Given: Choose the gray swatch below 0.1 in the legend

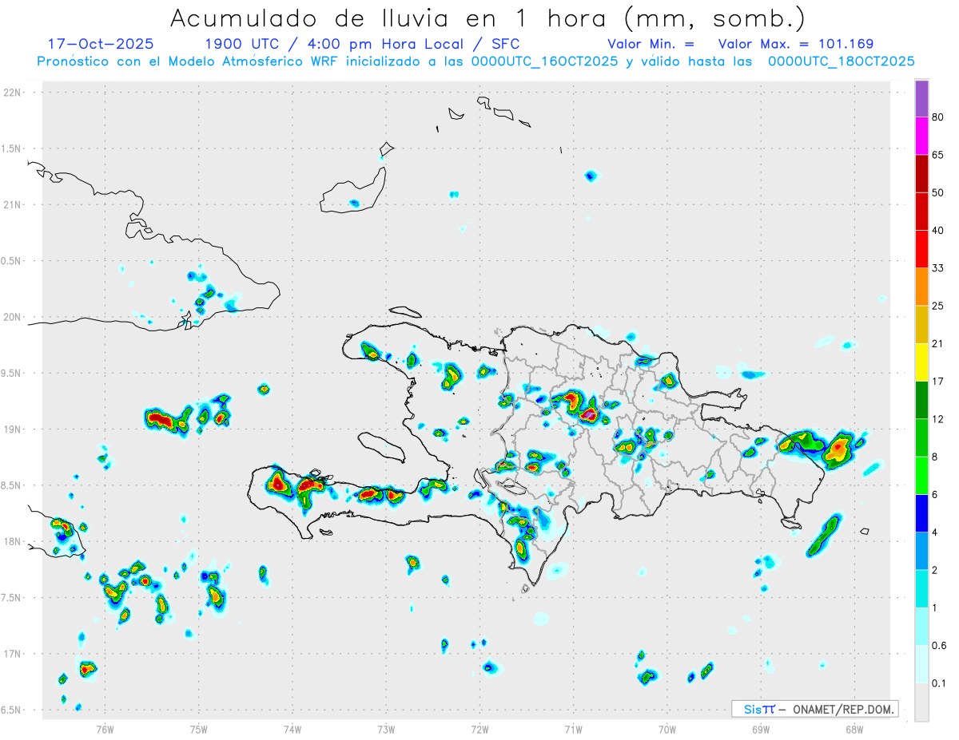Looking at the screenshot, I should pos(921,702).
